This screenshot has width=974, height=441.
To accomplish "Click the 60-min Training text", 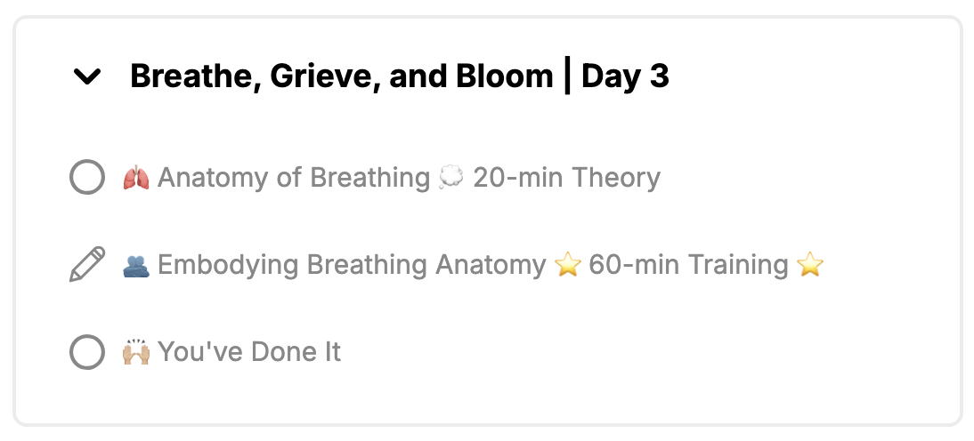I will [x=689, y=265].
